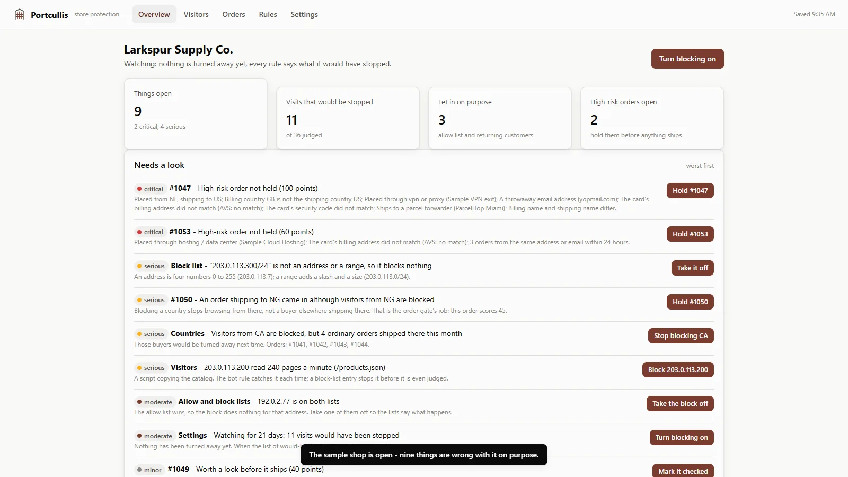Select the Things open summary card
Screen dimensions: 848x477
tap(196, 114)
